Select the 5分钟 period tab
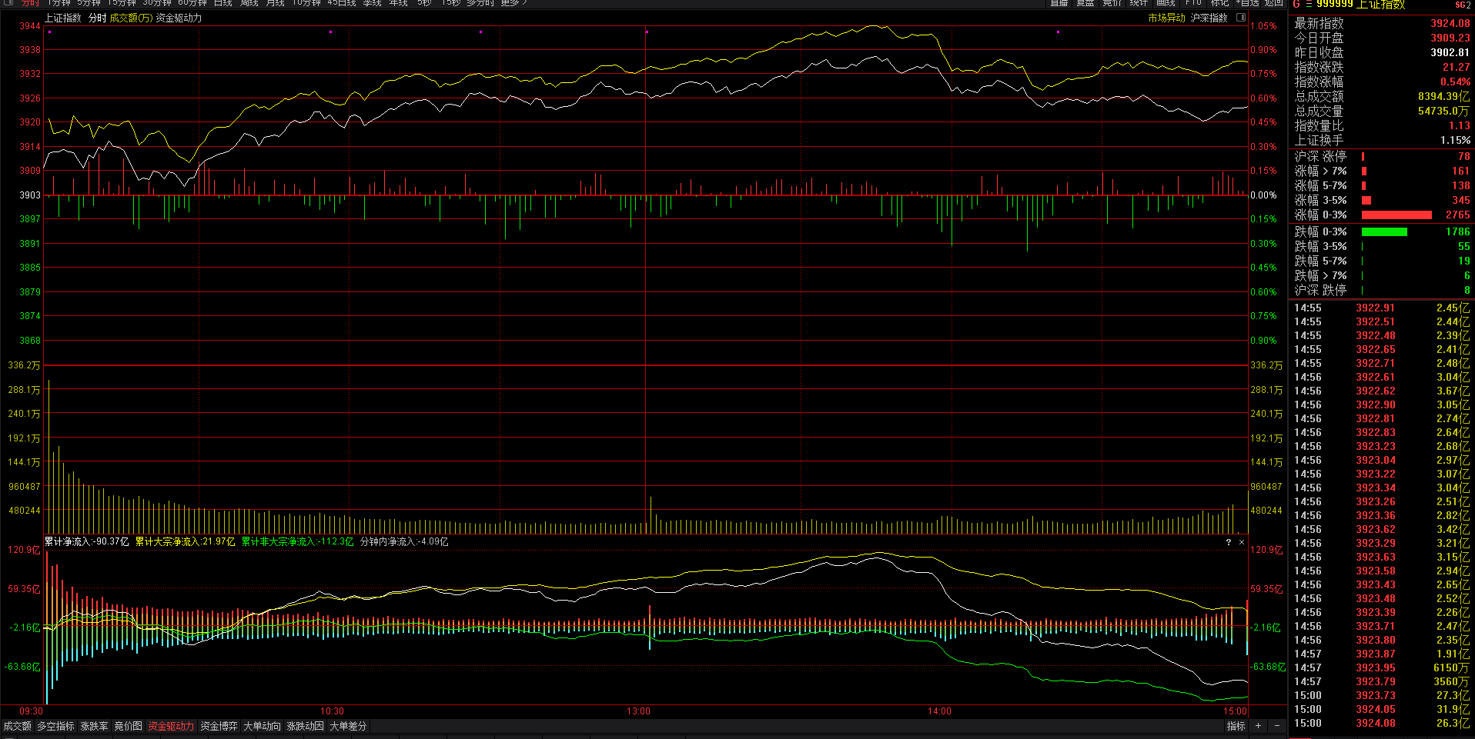The width and height of the screenshot is (1475, 739). click(89, 2)
